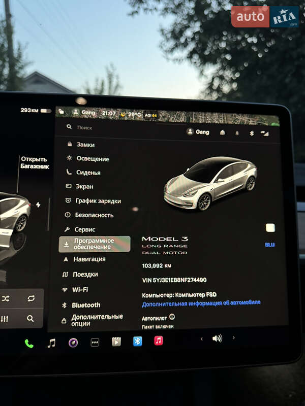Click the search magnifier icon in settings
The image size is (305, 406).
tap(69, 126)
